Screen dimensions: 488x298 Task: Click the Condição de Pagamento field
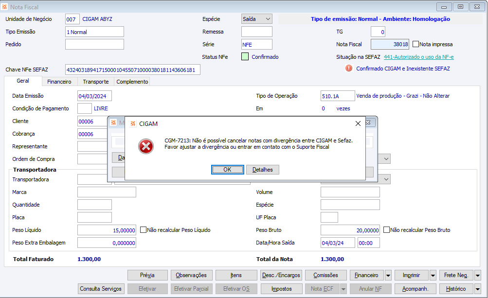(x=84, y=108)
